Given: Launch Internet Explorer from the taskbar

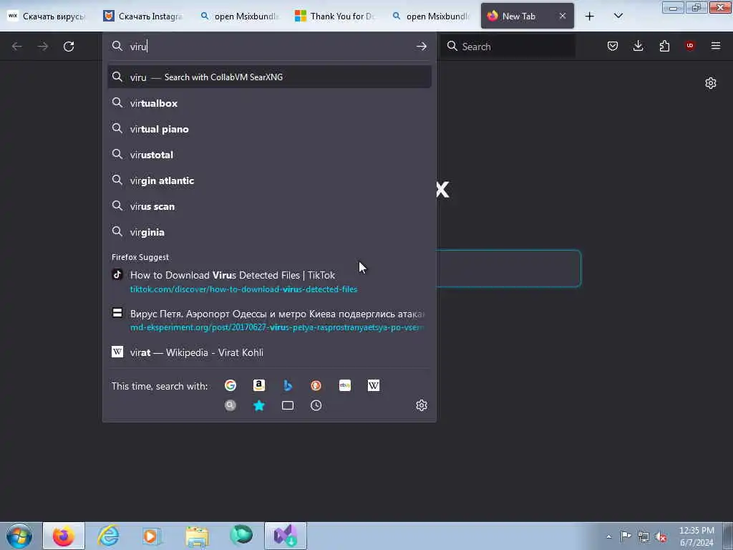Looking at the screenshot, I should click(x=108, y=536).
